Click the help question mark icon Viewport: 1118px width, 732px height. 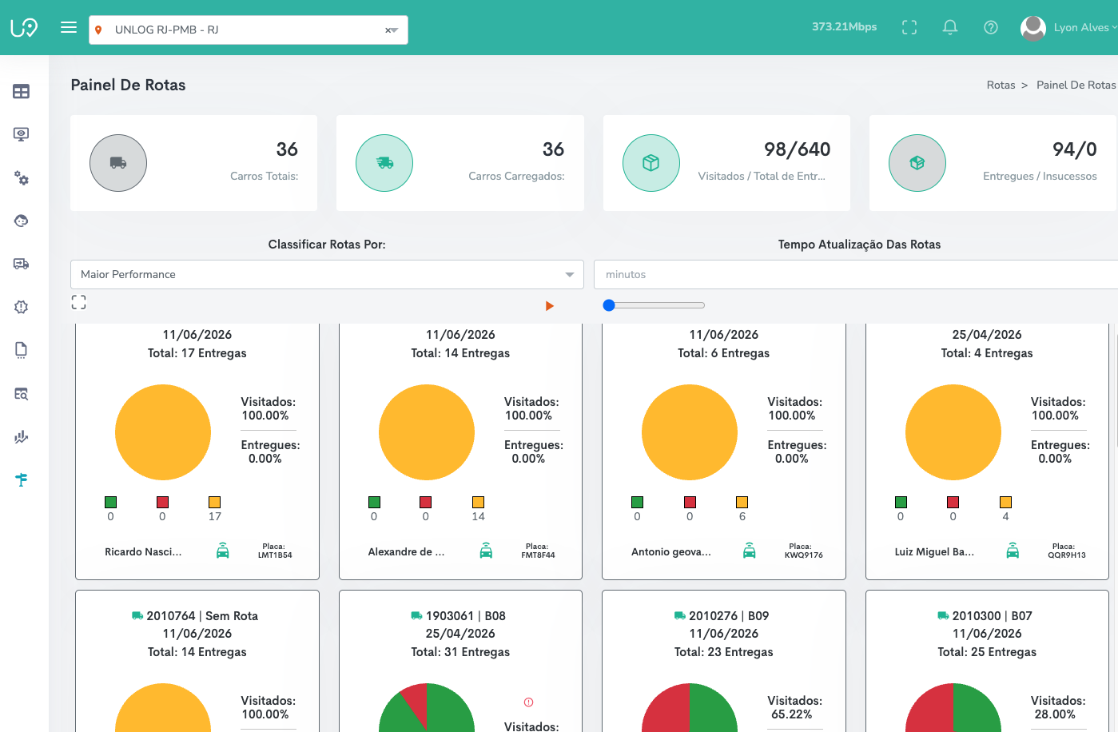(x=991, y=27)
